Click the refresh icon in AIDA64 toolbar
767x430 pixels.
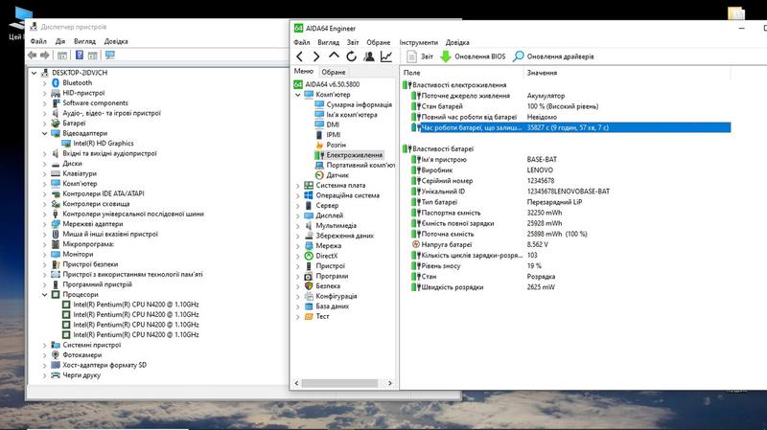(x=352, y=57)
